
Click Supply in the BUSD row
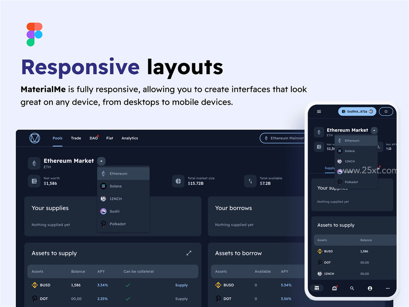(181, 285)
